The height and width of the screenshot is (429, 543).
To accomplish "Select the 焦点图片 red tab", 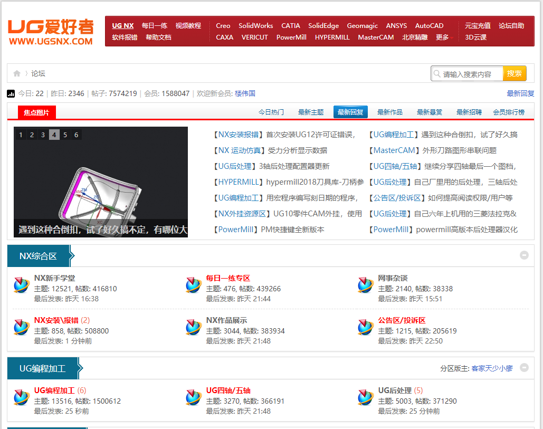I will tap(36, 112).
